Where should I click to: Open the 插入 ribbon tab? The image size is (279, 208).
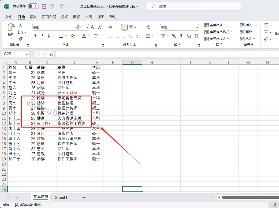pyautogui.click(x=34, y=17)
